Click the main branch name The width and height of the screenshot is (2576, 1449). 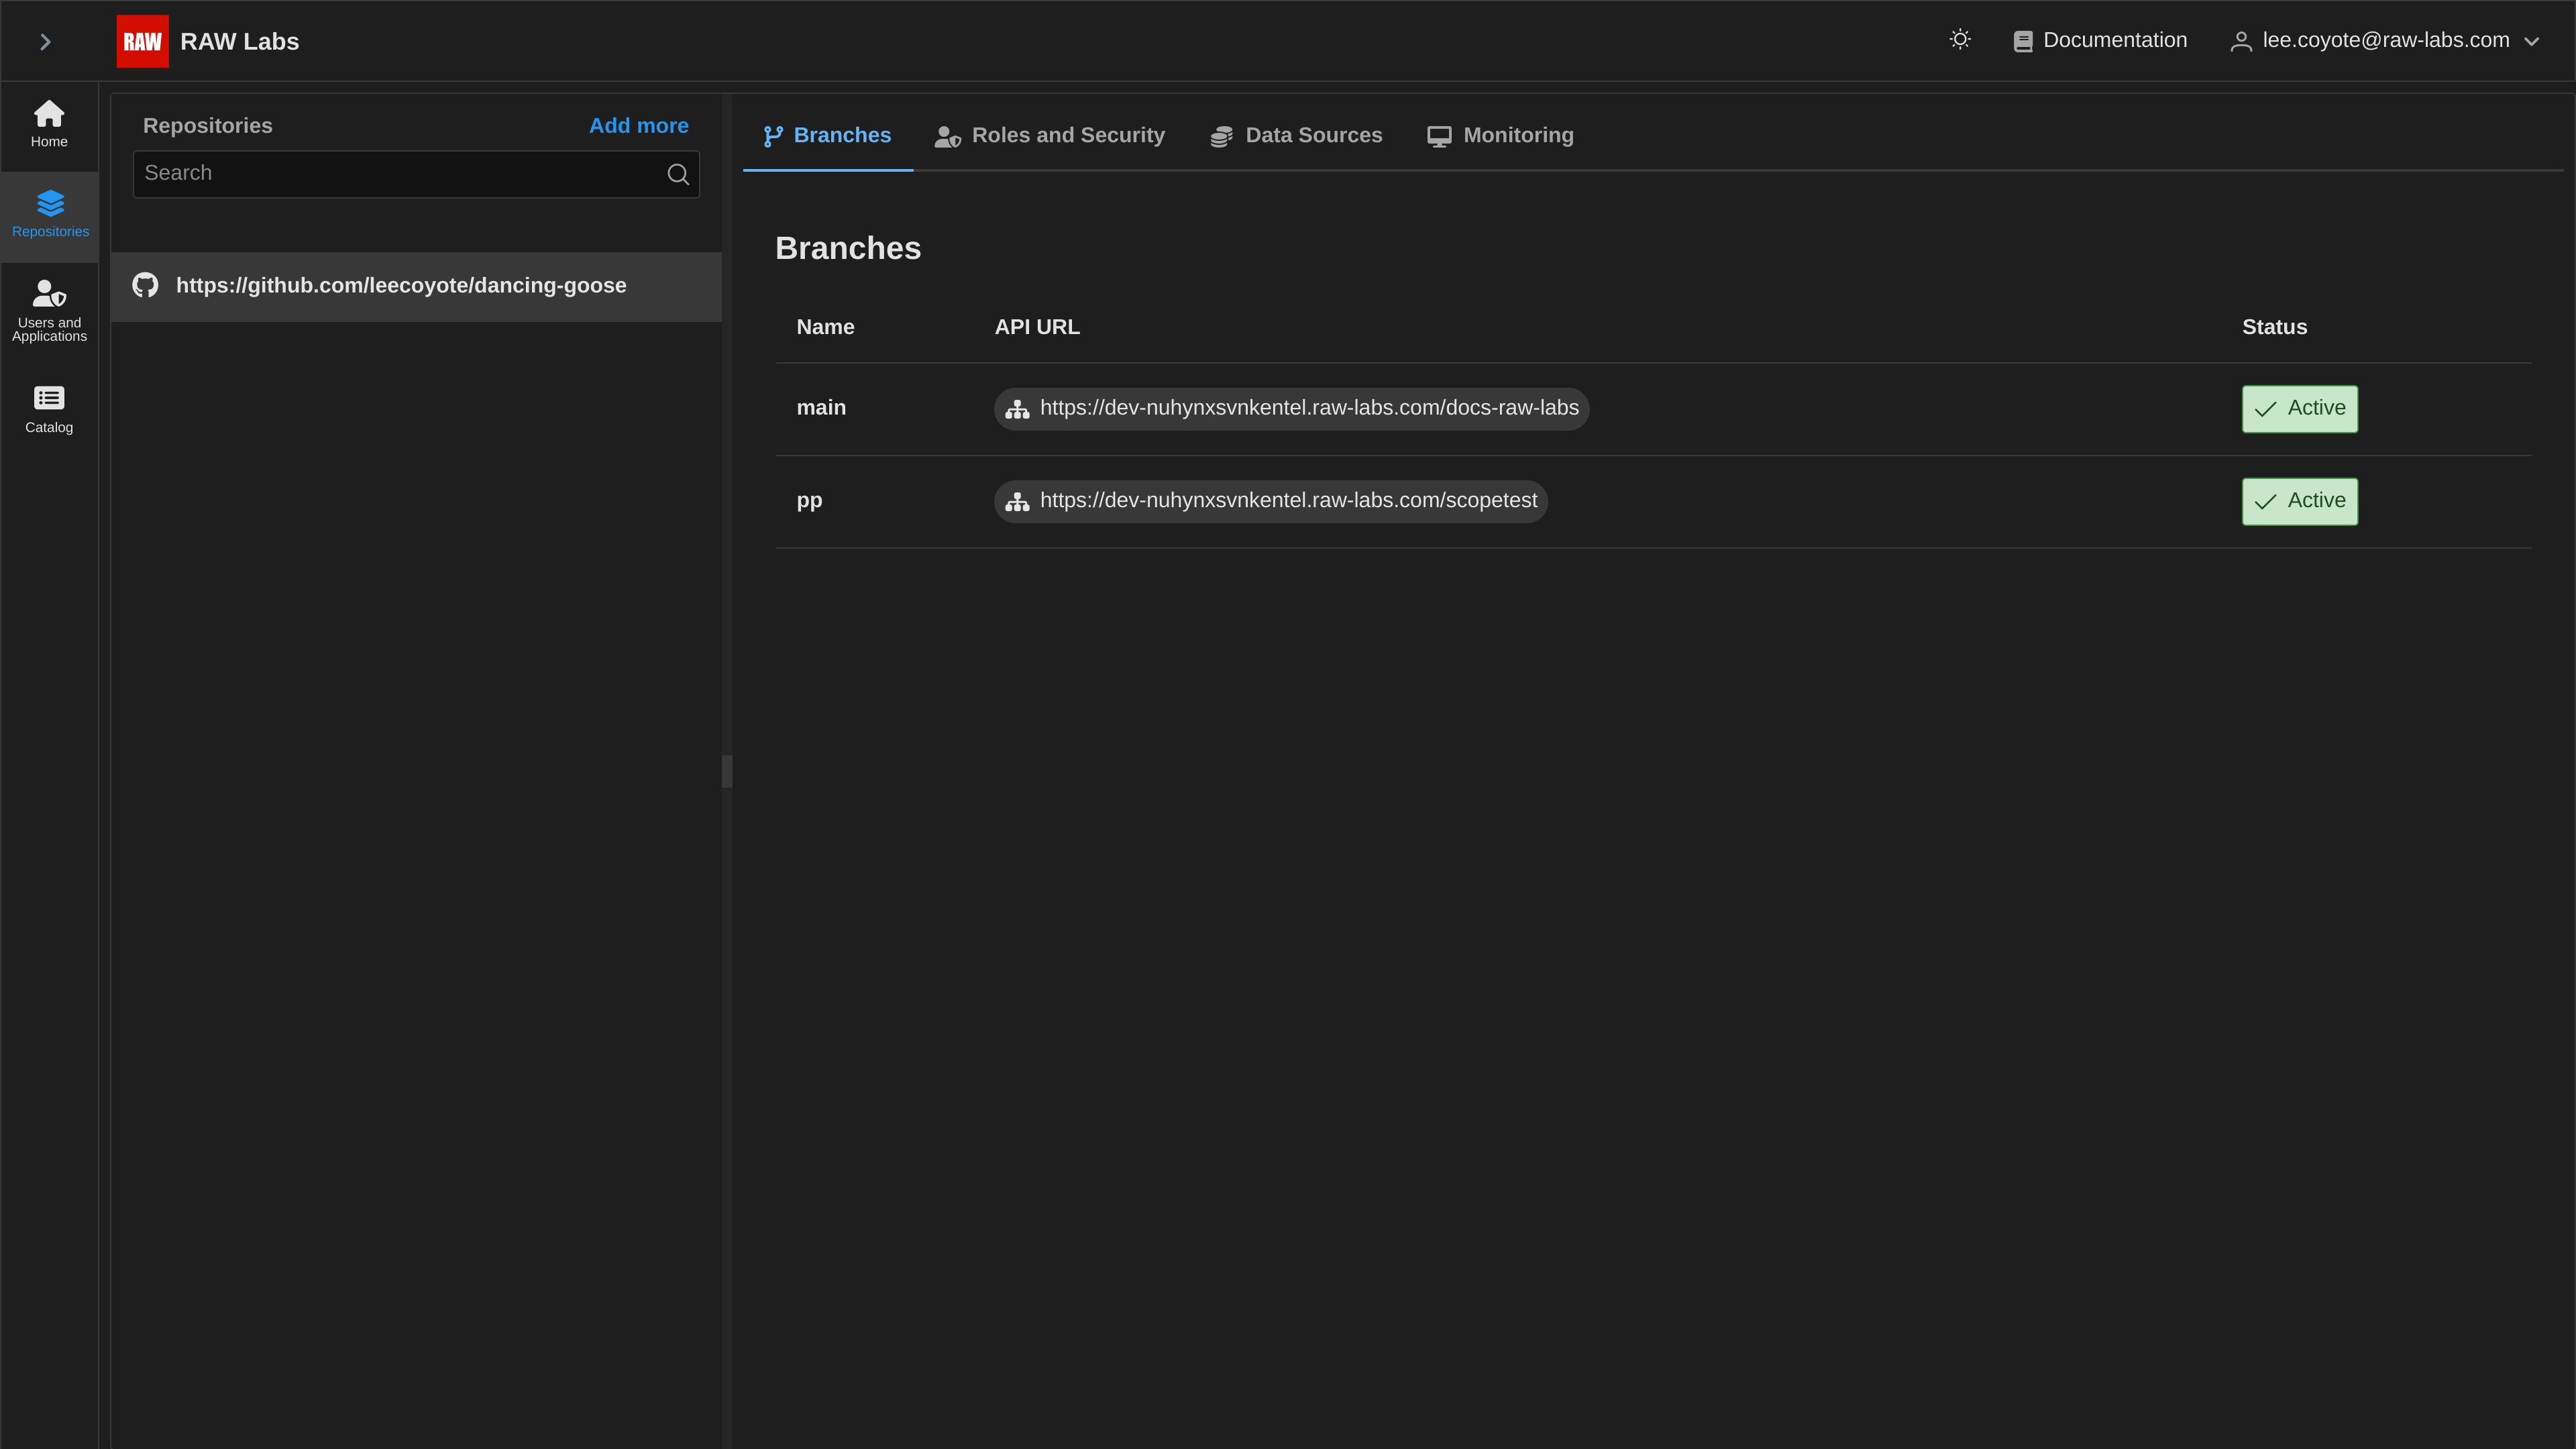tap(821, 407)
